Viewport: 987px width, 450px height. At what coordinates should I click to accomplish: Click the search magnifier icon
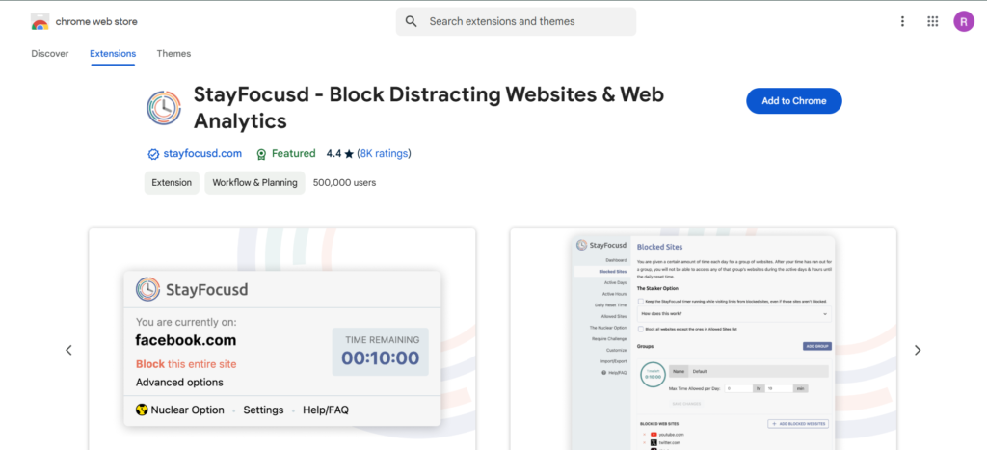(411, 21)
